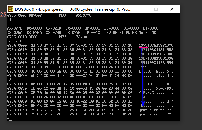Close the DOSBox window
This screenshot has width=202, height=130.
tap(172, 9)
